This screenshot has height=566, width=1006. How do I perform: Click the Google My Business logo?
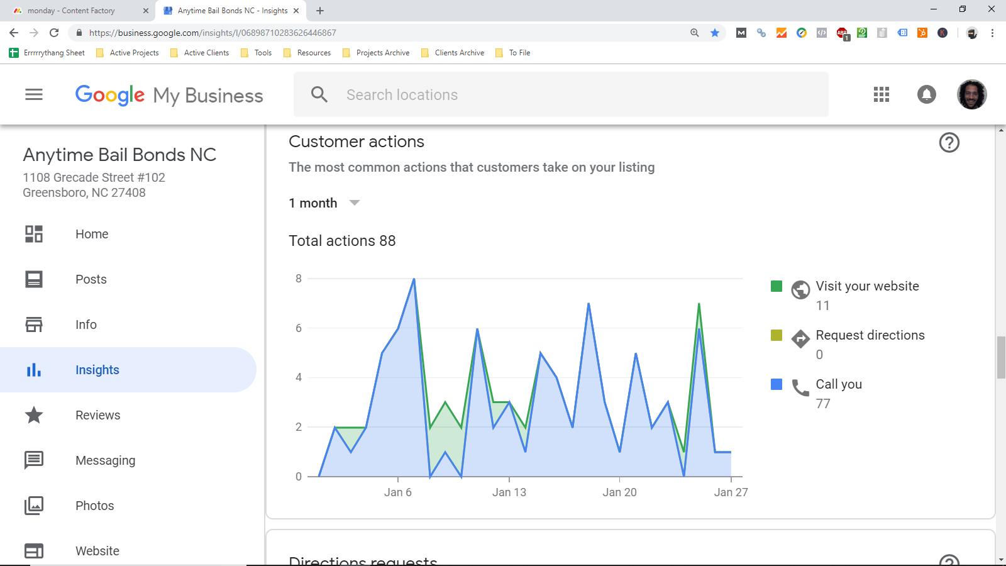click(169, 95)
